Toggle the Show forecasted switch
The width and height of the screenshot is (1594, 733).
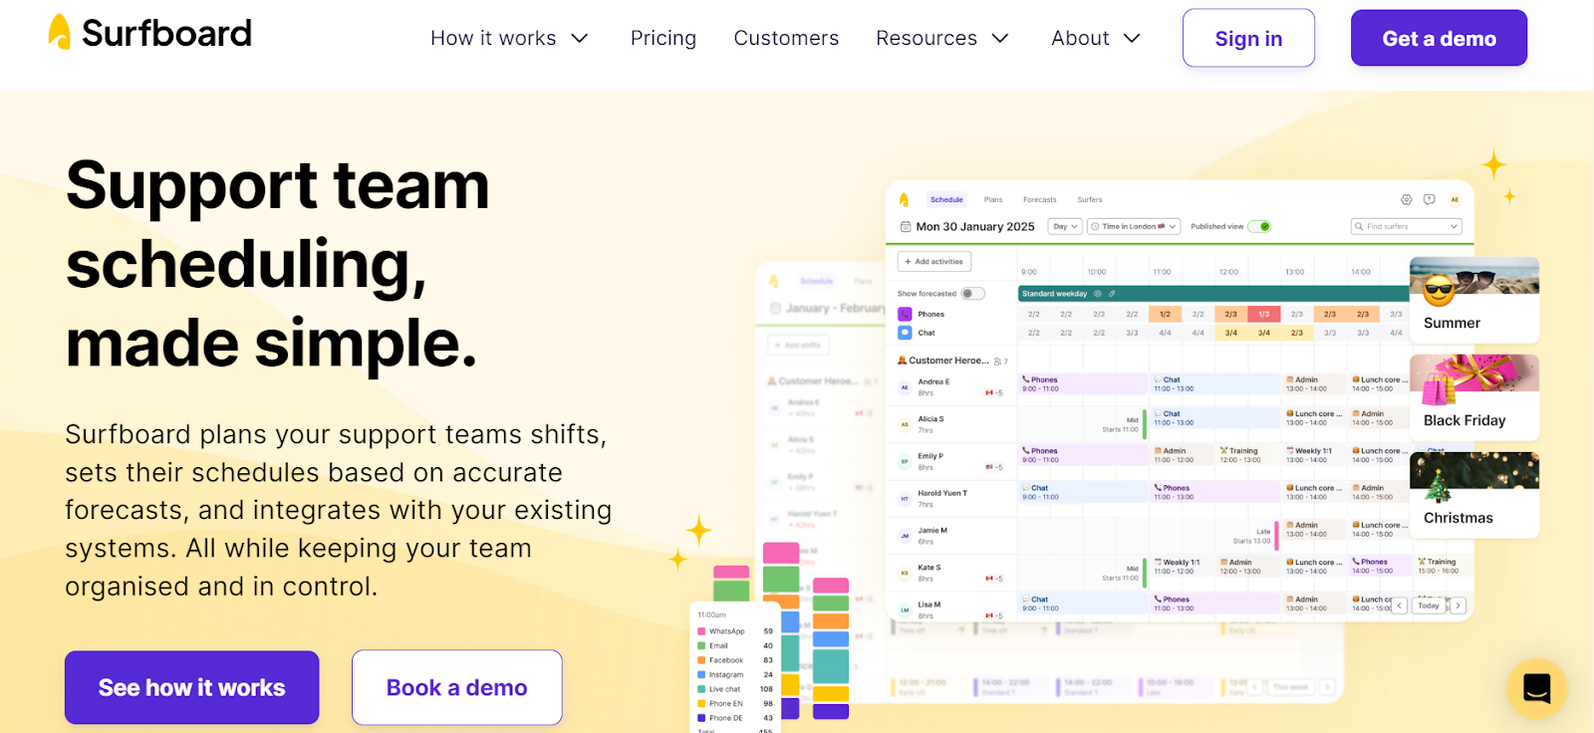tap(973, 294)
